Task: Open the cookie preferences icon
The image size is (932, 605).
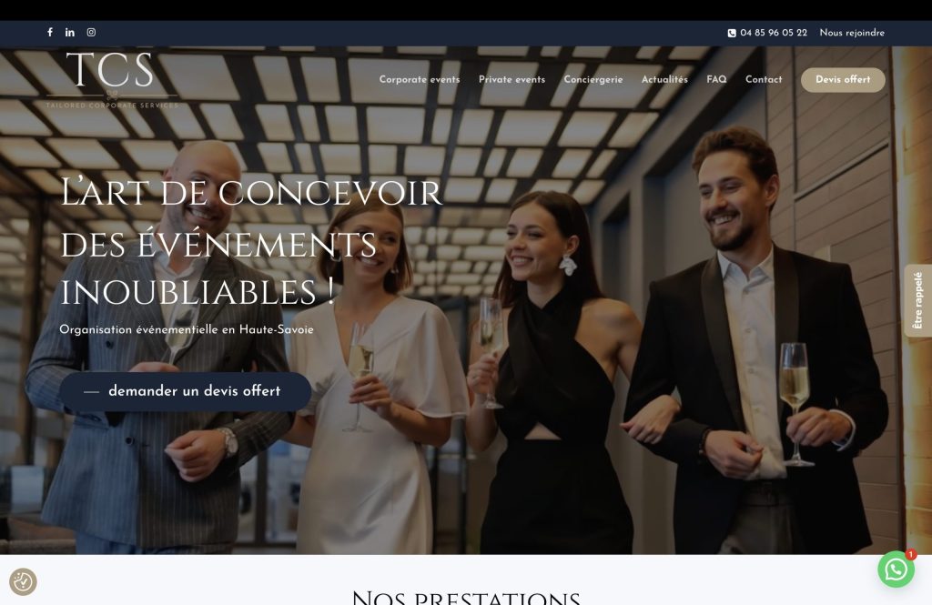Action: click(x=23, y=582)
